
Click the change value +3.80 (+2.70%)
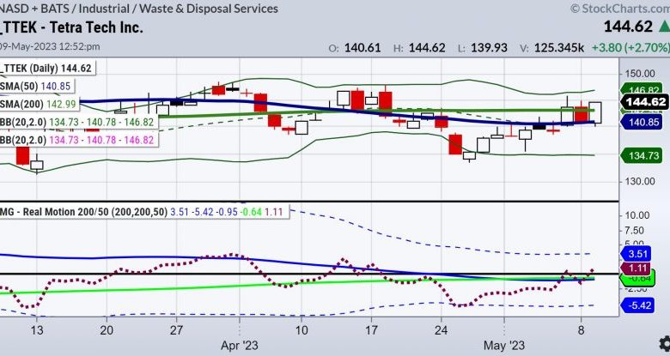click(630, 47)
